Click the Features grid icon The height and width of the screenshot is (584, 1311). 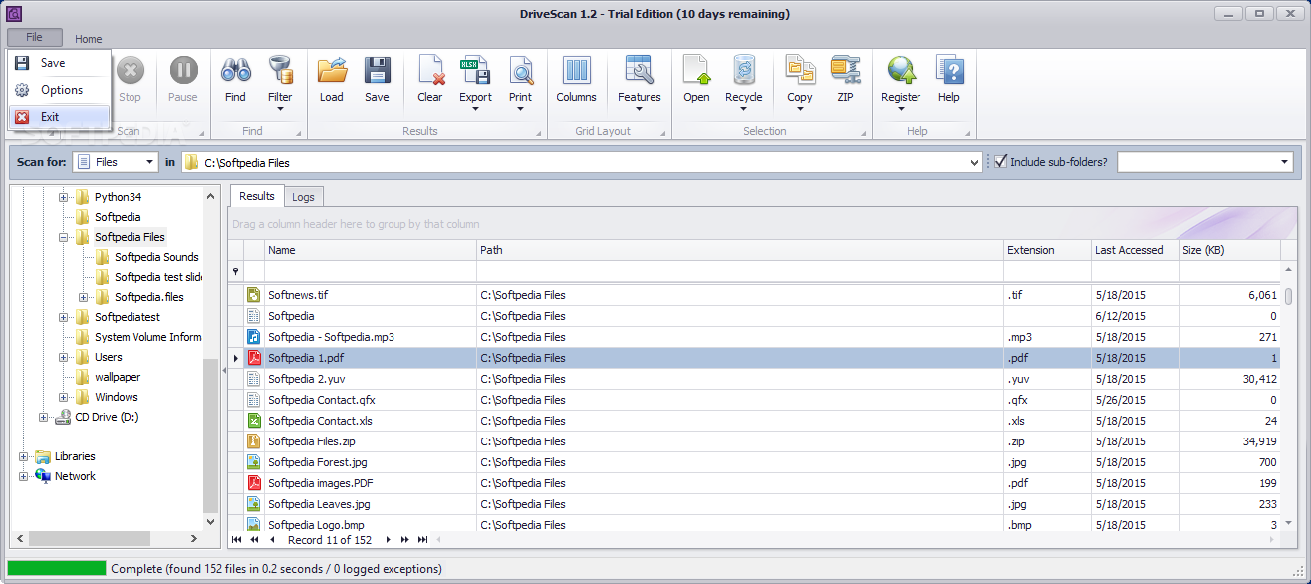[x=639, y=70]
